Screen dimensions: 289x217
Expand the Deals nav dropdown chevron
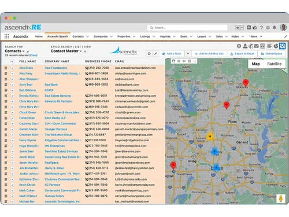tap(191, 36)
